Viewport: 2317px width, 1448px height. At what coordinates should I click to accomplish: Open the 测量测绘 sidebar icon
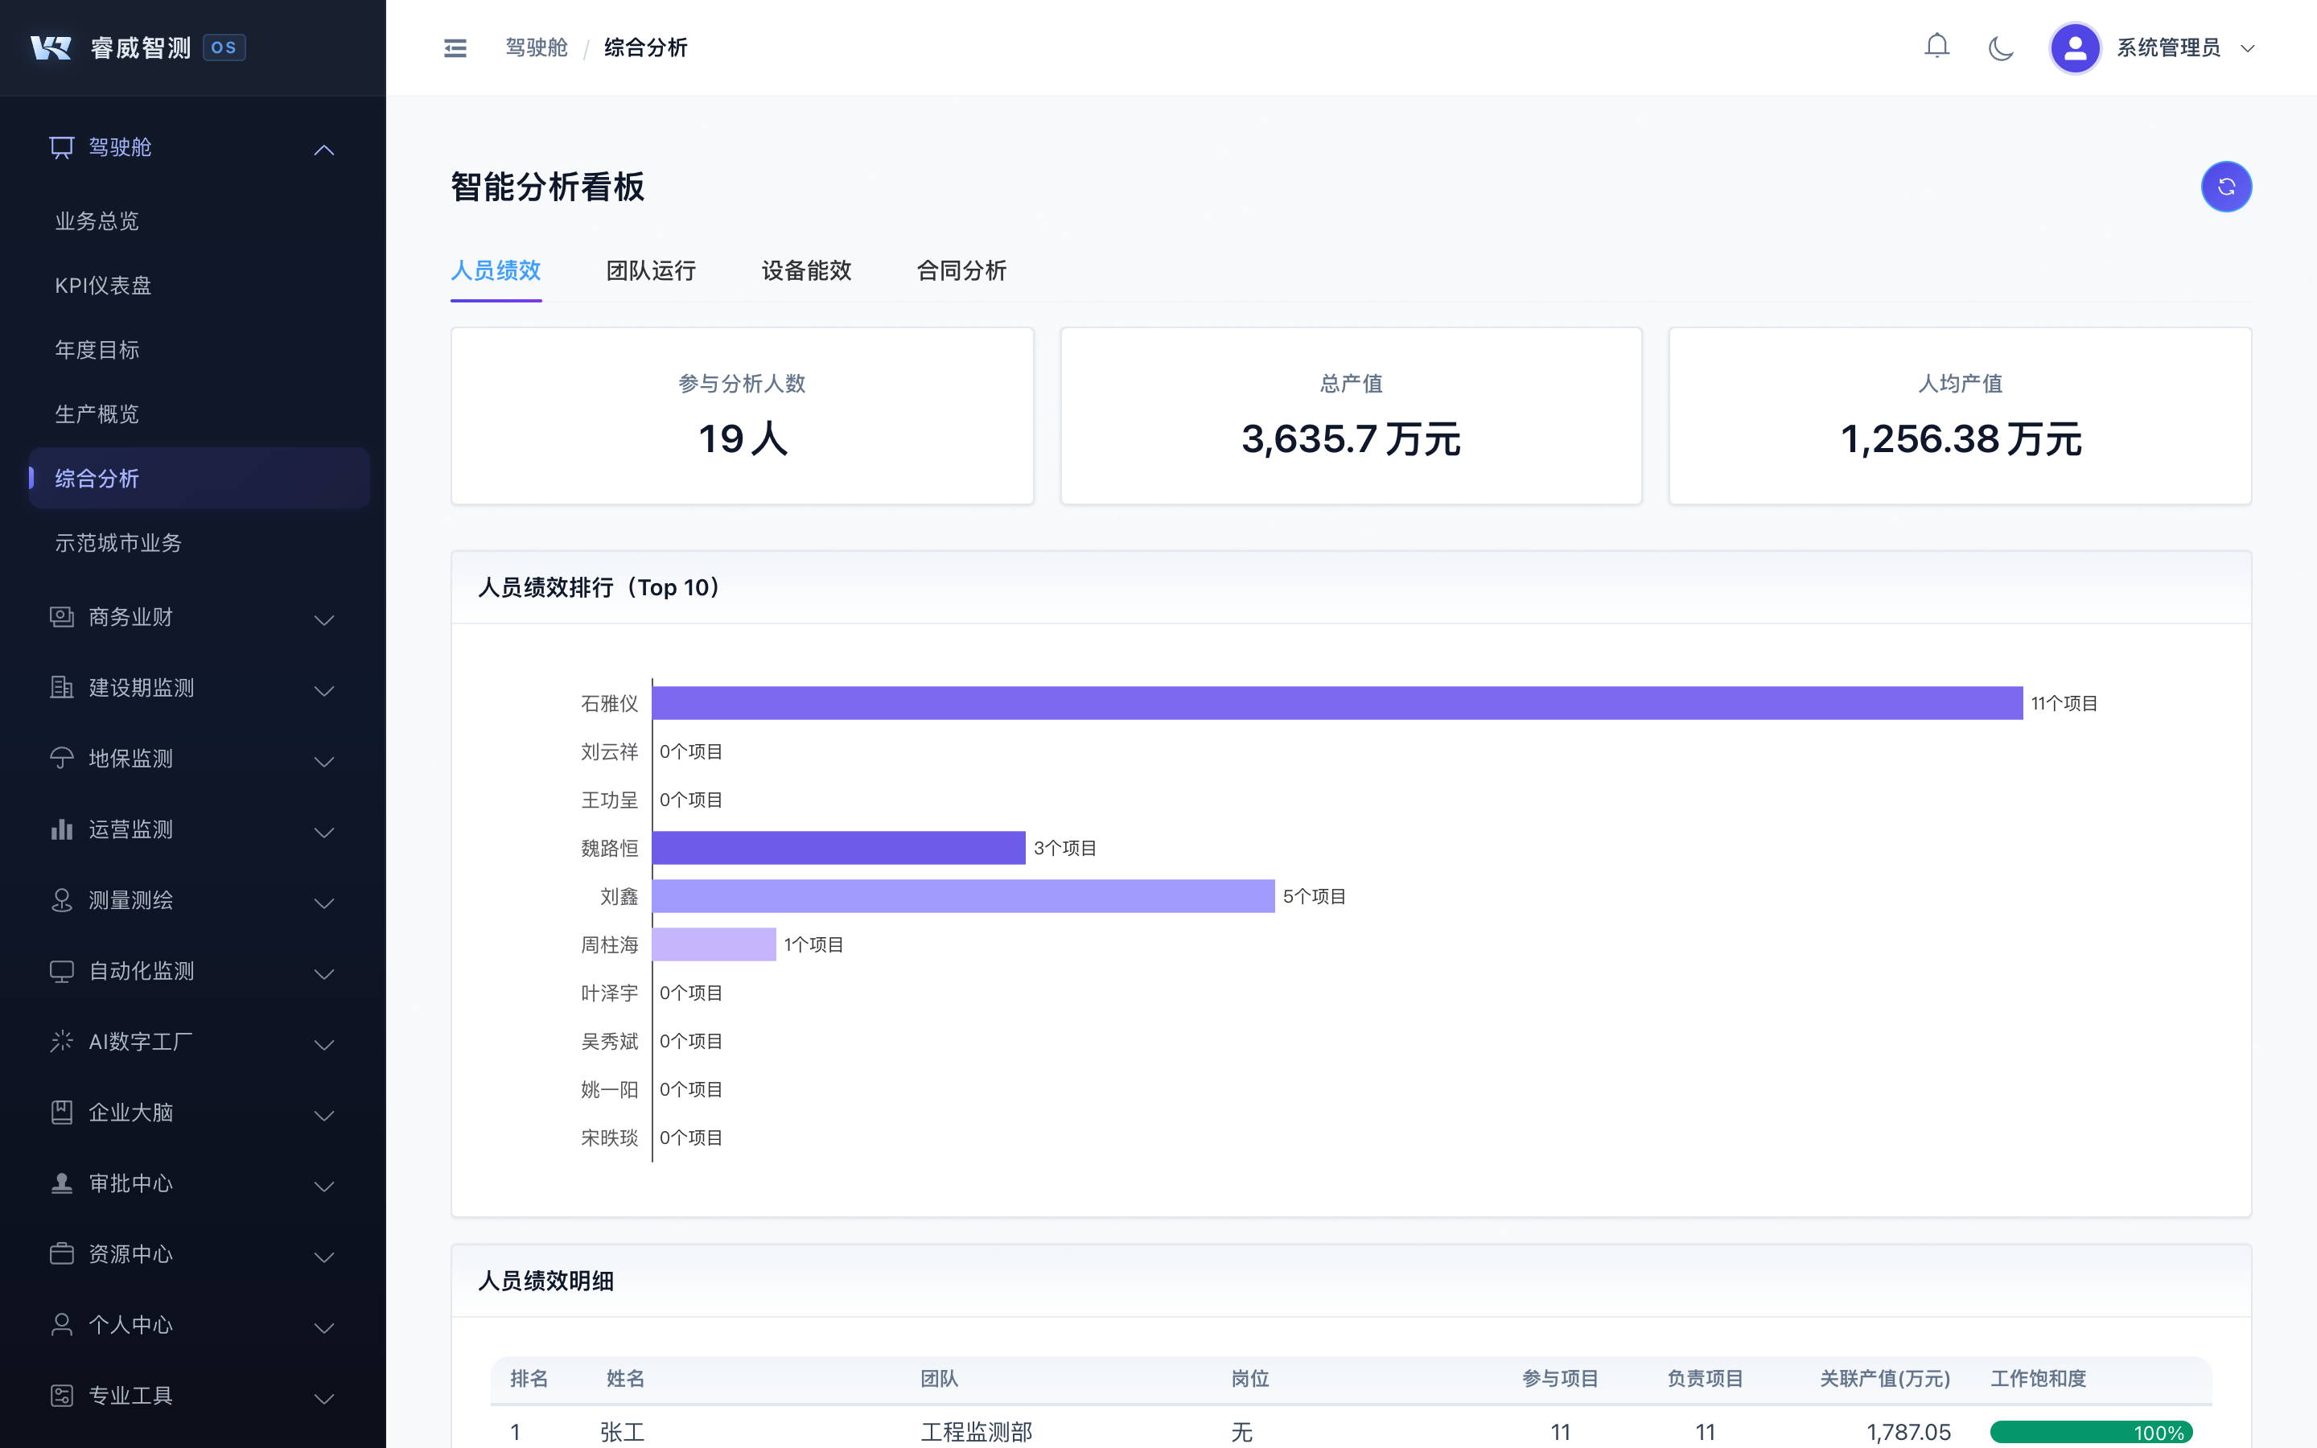[61, 900]
